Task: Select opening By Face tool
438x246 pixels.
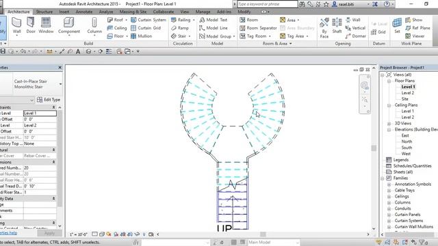Action: click(x=324, y=27)
